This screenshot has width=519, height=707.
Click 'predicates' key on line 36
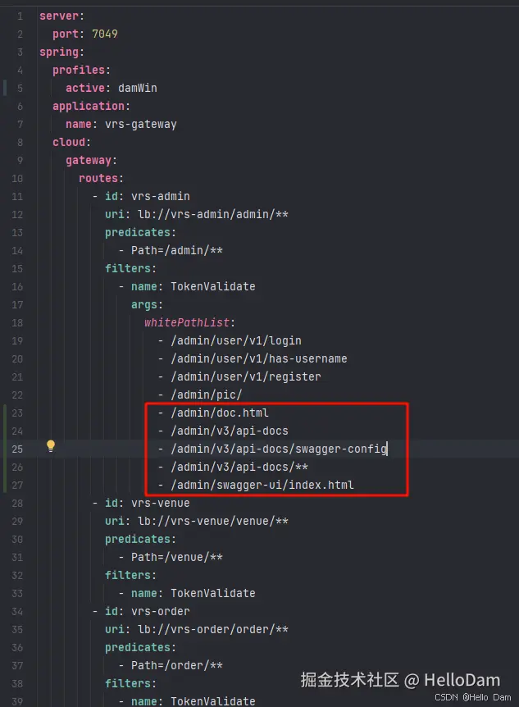(138, 647)
